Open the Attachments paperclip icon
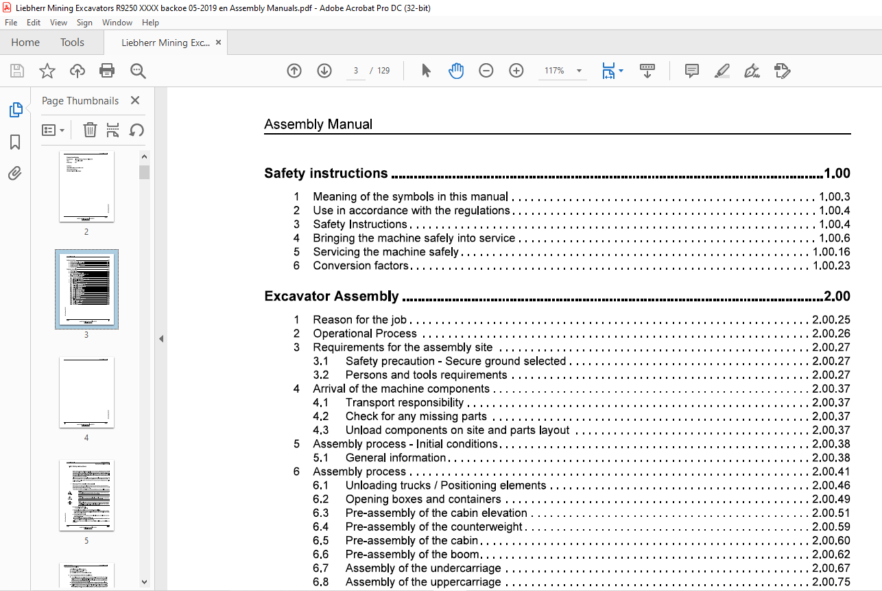 tap(15, 173)
